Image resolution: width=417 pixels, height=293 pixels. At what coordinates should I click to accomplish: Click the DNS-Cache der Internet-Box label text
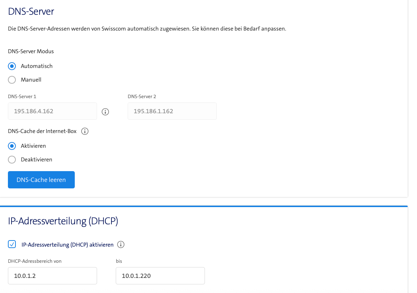coord(42,131)
